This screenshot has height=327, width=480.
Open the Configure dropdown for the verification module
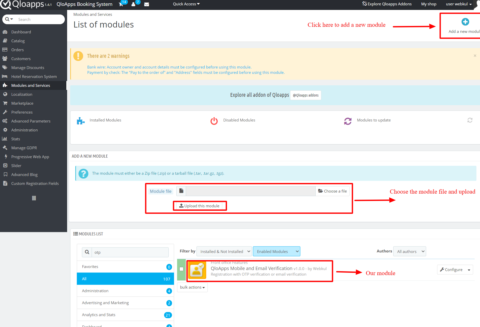[x=469, y=269]
